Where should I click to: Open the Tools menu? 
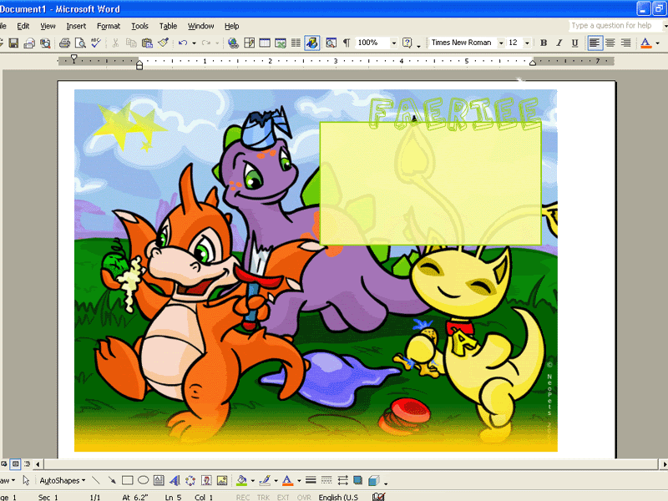point(139,26)
